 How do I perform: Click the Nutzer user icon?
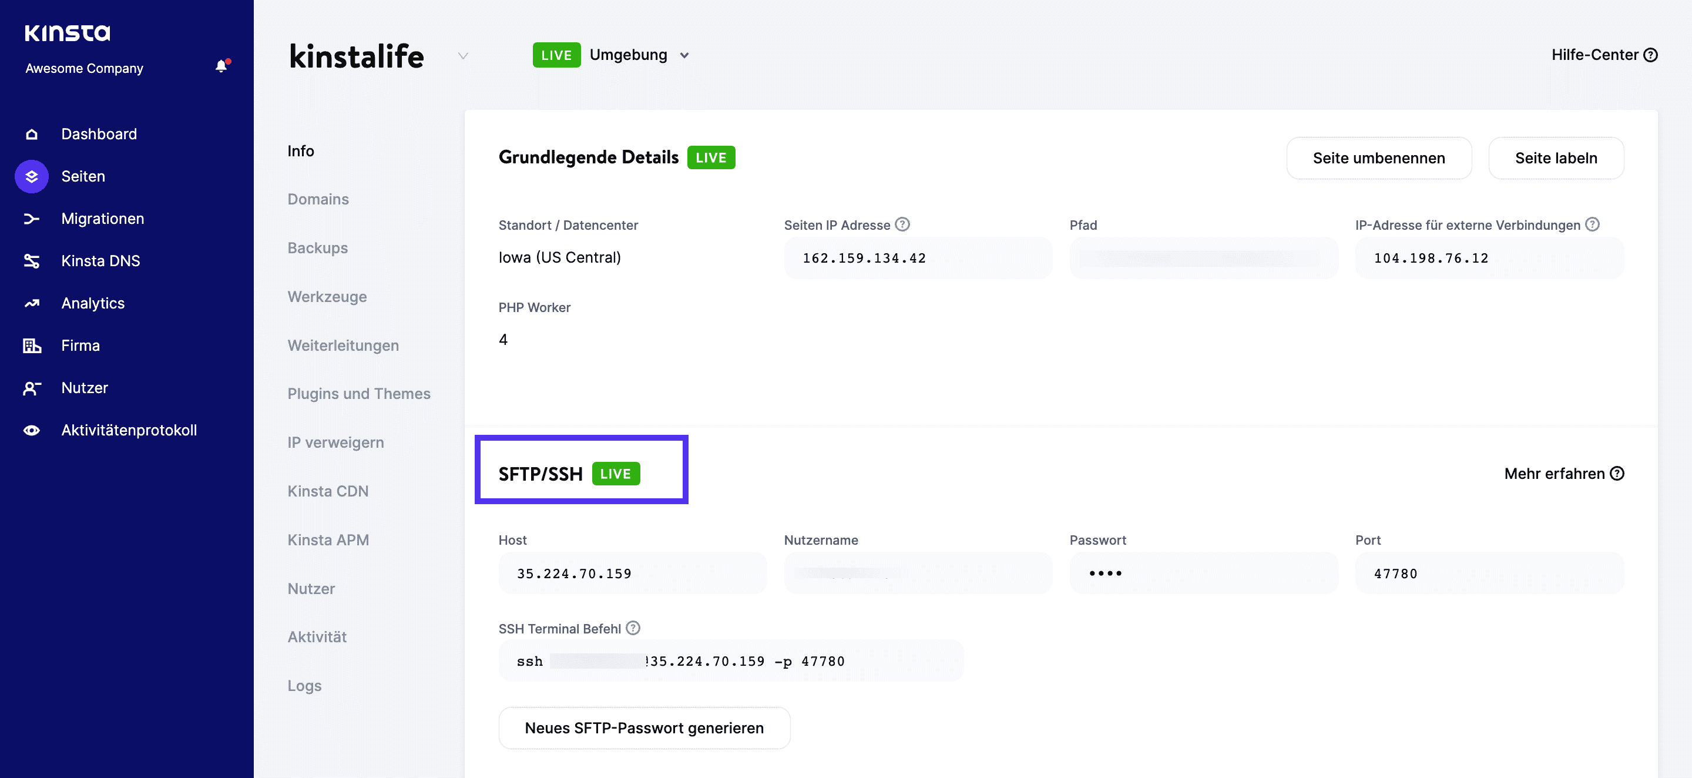31,388
